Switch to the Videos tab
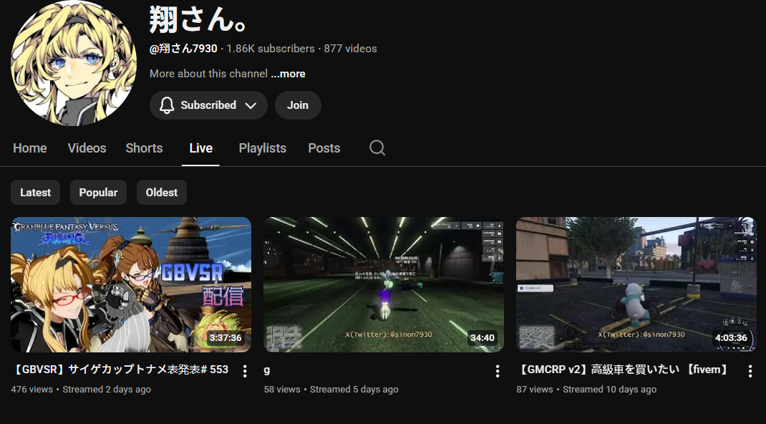The height and width of the screenshot is (424, 766). [87, 148]
